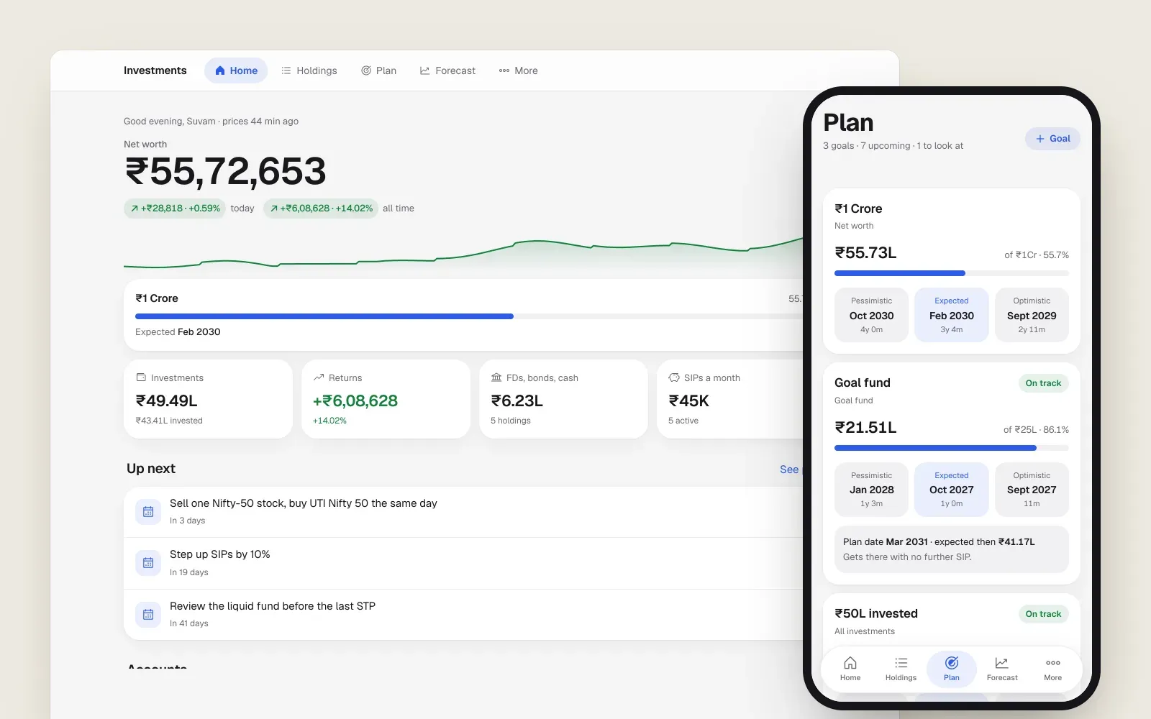Click the Investments title in the header
The height and width of the screenshot is (719, 1151).
pyautogui.click(x=155, y=70)
